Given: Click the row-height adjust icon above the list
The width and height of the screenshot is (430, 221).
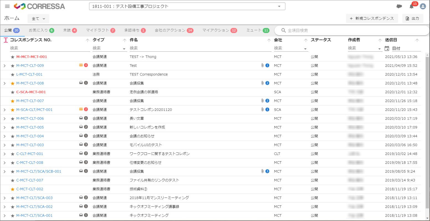Looking at the screenshot, I should tap(5, 40).
